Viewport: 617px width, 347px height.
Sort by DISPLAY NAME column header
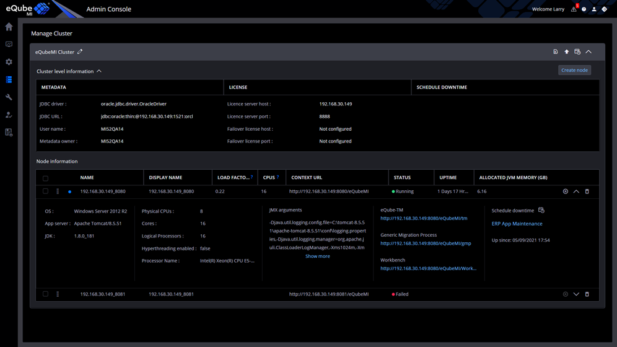165,177
